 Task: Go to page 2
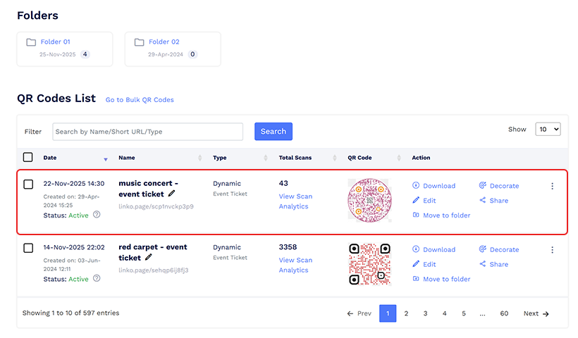407,313
